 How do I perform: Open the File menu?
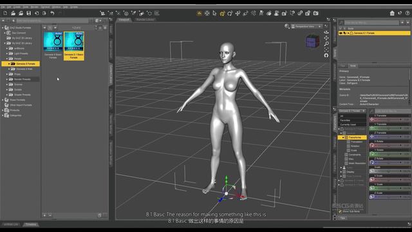tap(3, 7)
